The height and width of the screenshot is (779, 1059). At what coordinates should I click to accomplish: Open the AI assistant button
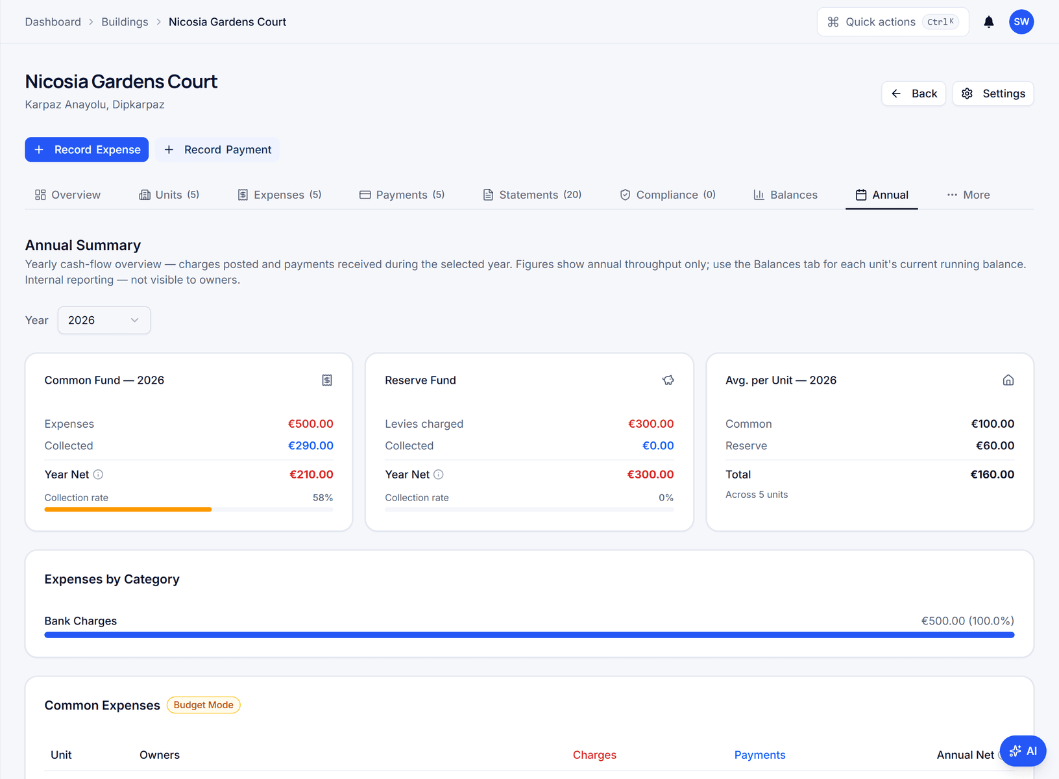[1023, 751]
